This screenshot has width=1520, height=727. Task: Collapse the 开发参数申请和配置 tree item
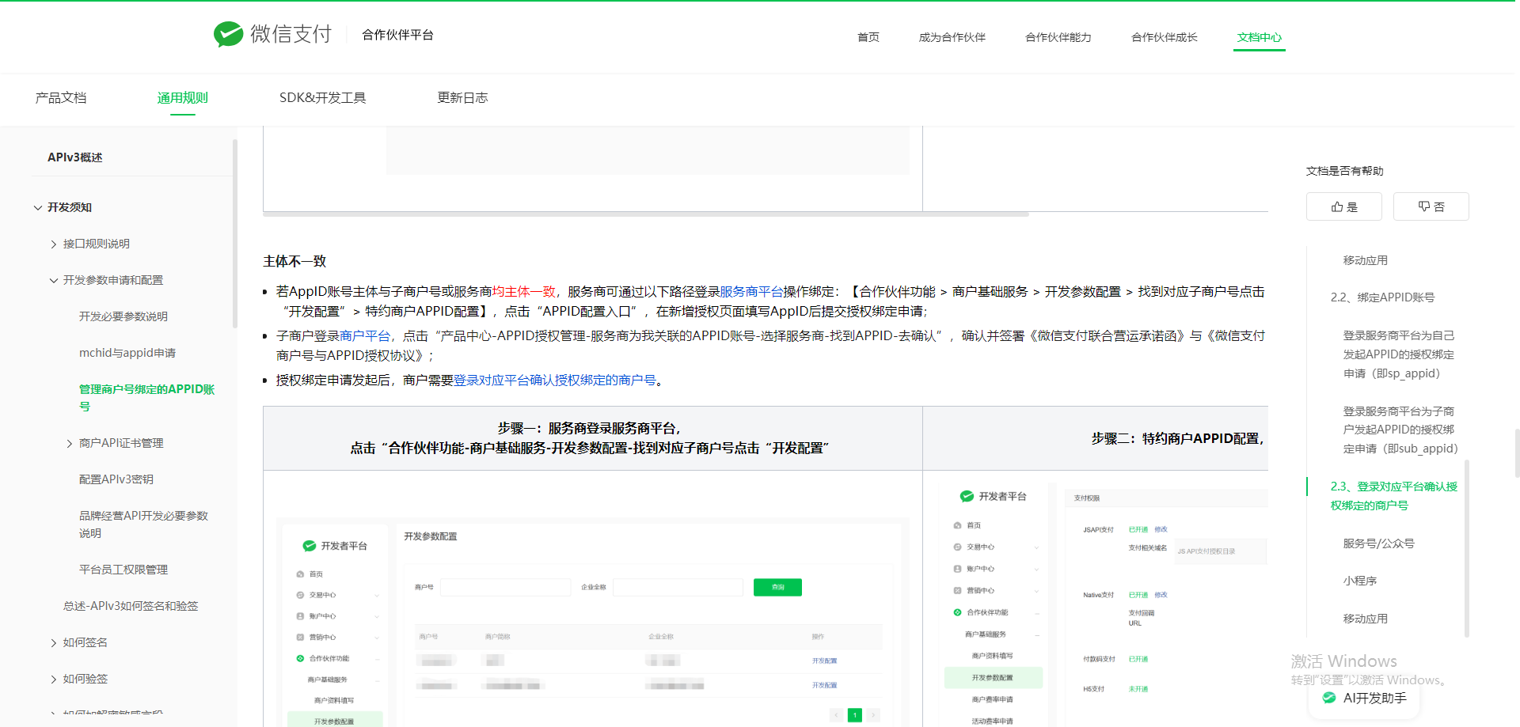pyautogui.click(x=54, y=280)
